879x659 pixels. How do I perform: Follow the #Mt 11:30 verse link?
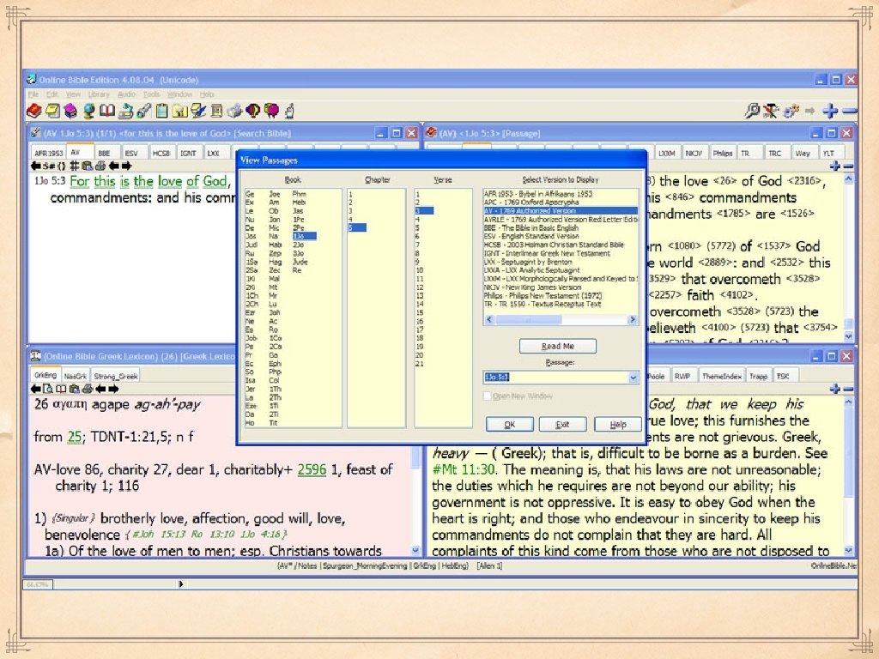coord(464,469)
